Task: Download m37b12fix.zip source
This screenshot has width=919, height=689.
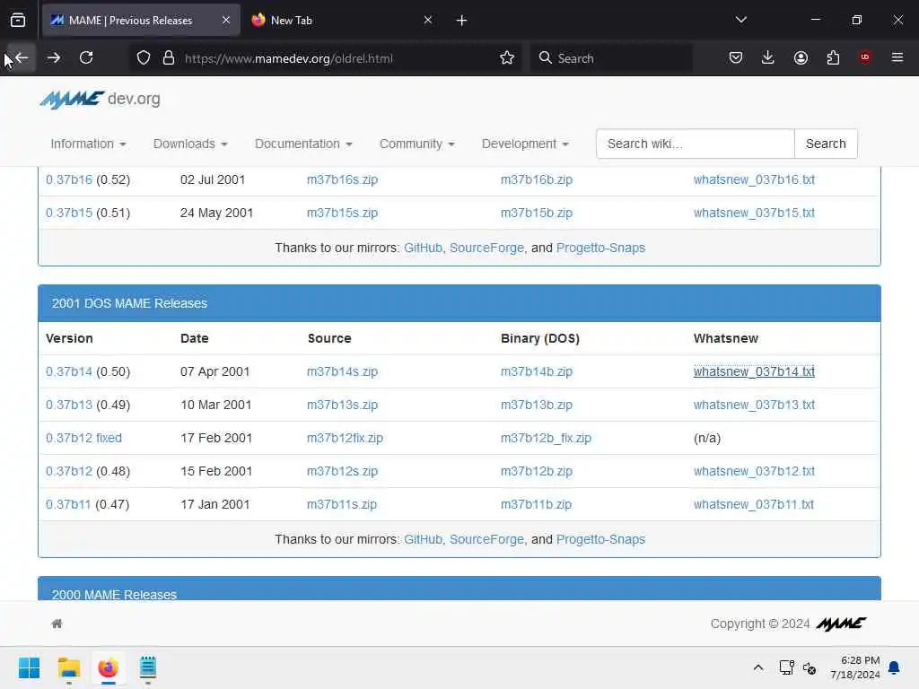Action: (x=345, y=438)
